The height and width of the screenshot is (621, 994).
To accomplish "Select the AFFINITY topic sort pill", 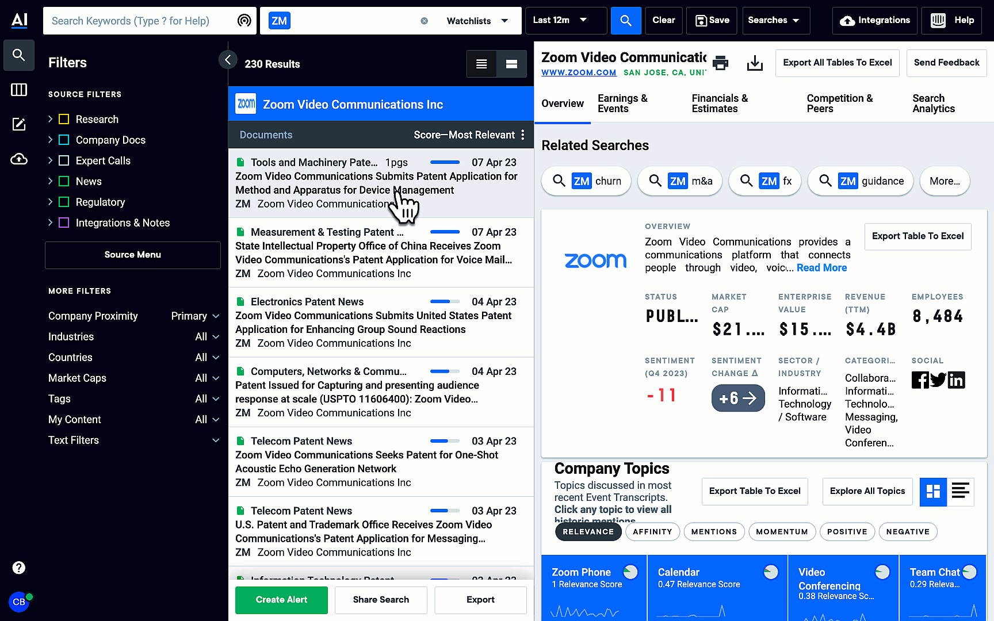I will coord(652,532).
